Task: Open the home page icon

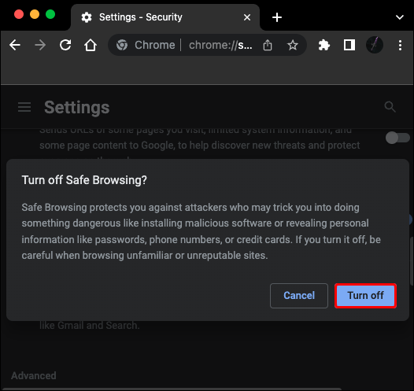Action: [91, 45]
